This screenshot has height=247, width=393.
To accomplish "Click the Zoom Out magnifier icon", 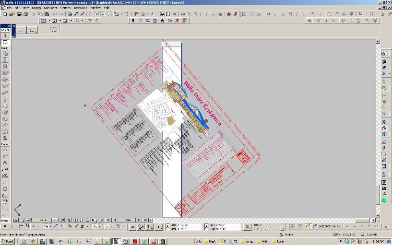I will click(x=74, y=220).
